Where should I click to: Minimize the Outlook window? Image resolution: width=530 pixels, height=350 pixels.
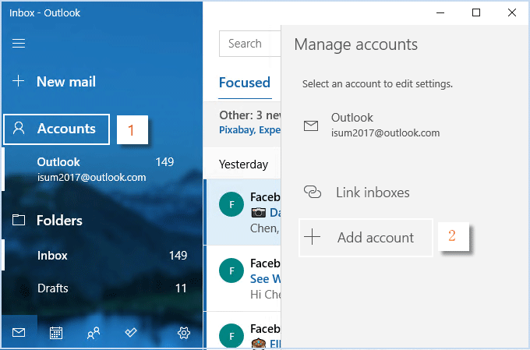(440, 12)
